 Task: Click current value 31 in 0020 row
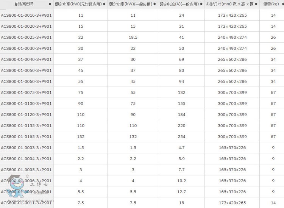click(x=181, y=27)
